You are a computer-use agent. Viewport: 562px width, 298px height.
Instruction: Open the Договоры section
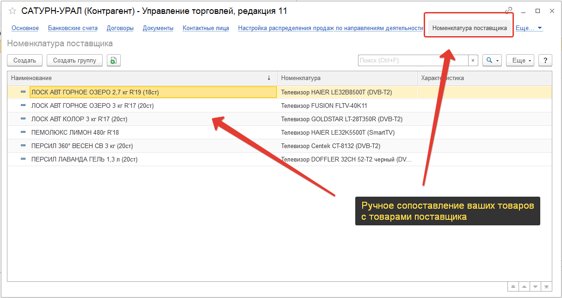120,28
